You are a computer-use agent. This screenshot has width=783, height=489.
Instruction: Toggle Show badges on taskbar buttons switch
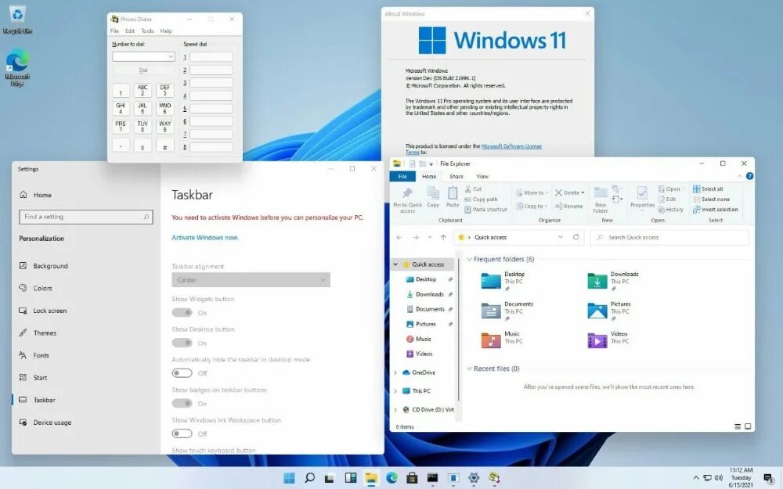tap(182, 403)
